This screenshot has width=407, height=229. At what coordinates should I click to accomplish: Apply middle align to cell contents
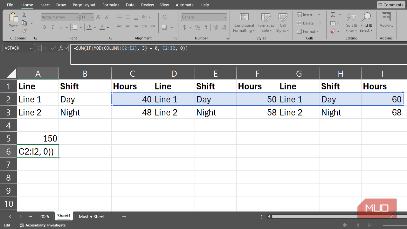click(x=128, y=17)
